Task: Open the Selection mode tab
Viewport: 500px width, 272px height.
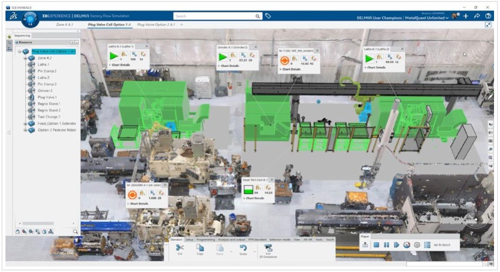Action: click(x=280, y=240)
